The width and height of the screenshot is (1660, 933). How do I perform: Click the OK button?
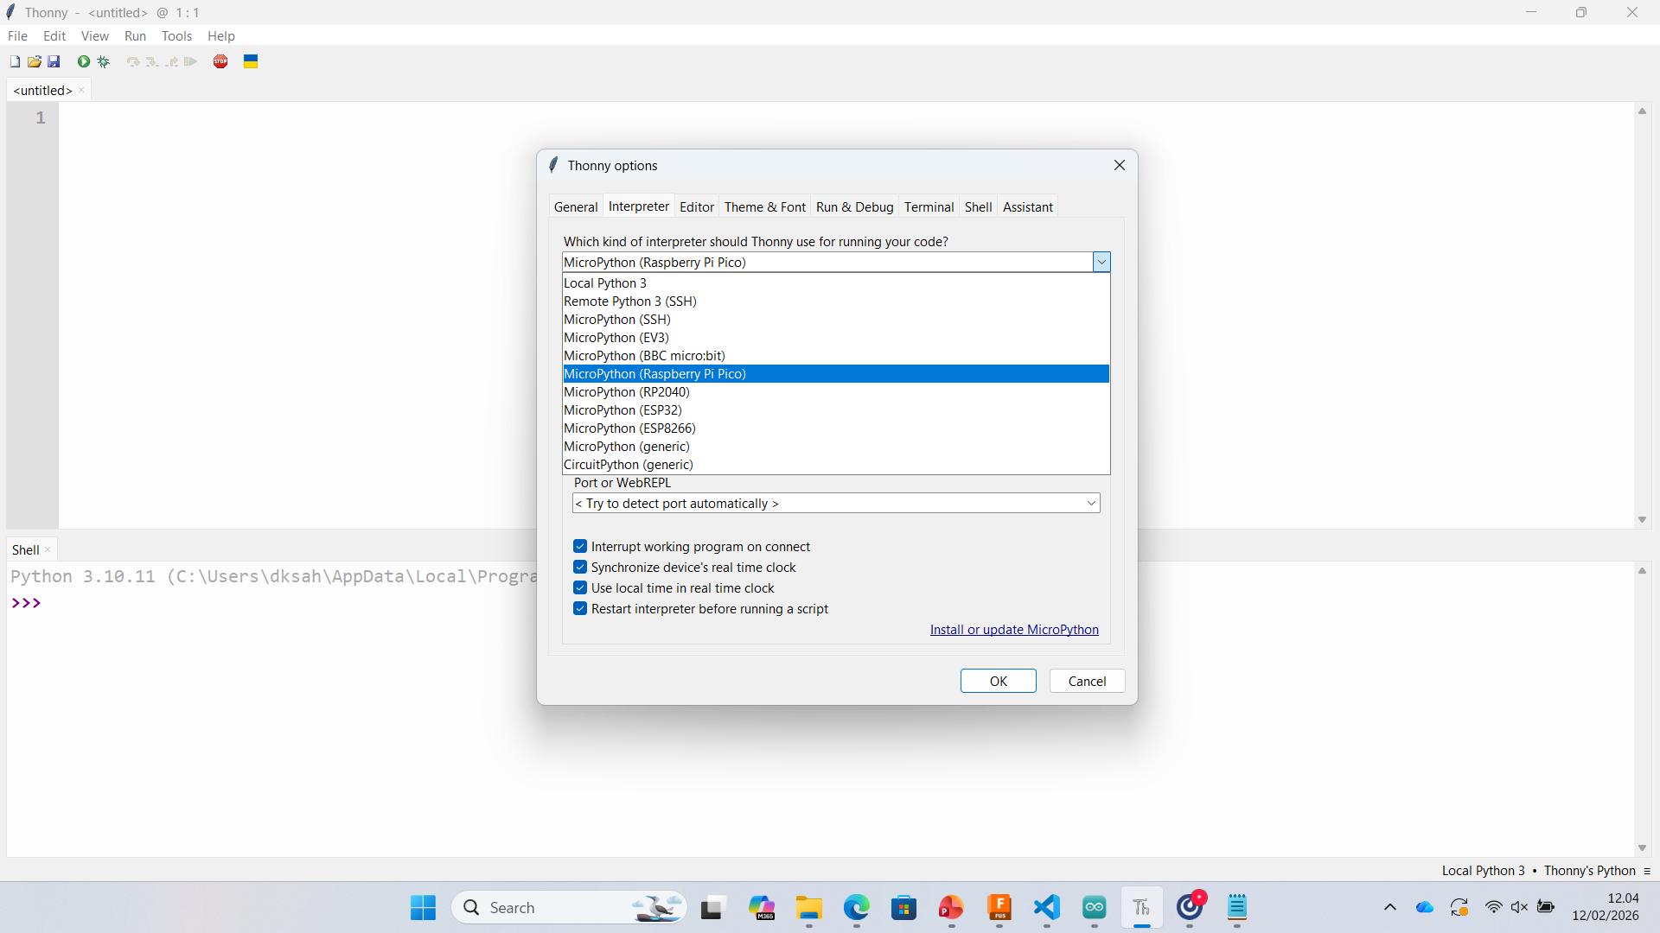coord(998,681)
